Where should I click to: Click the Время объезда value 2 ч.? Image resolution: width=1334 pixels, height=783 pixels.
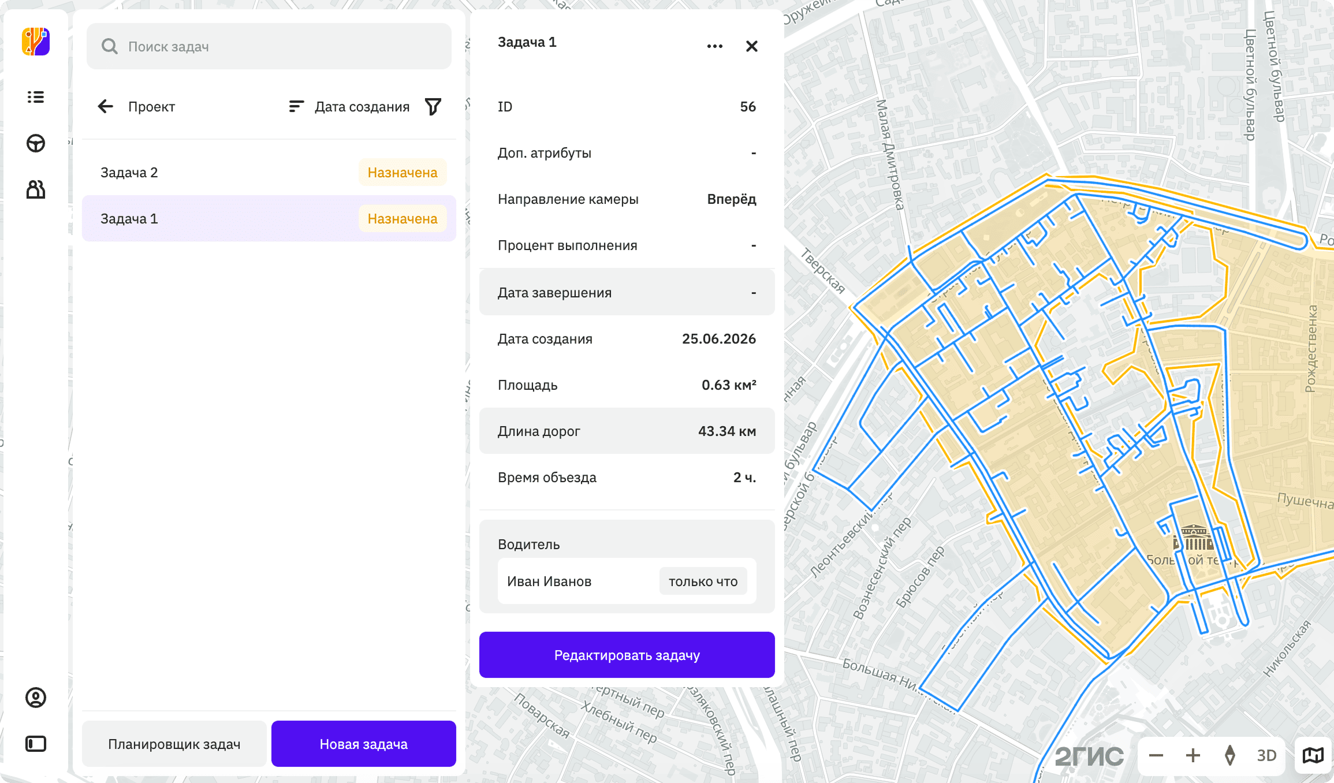[744, 477]
